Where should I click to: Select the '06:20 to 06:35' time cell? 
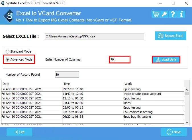[93, 117]
